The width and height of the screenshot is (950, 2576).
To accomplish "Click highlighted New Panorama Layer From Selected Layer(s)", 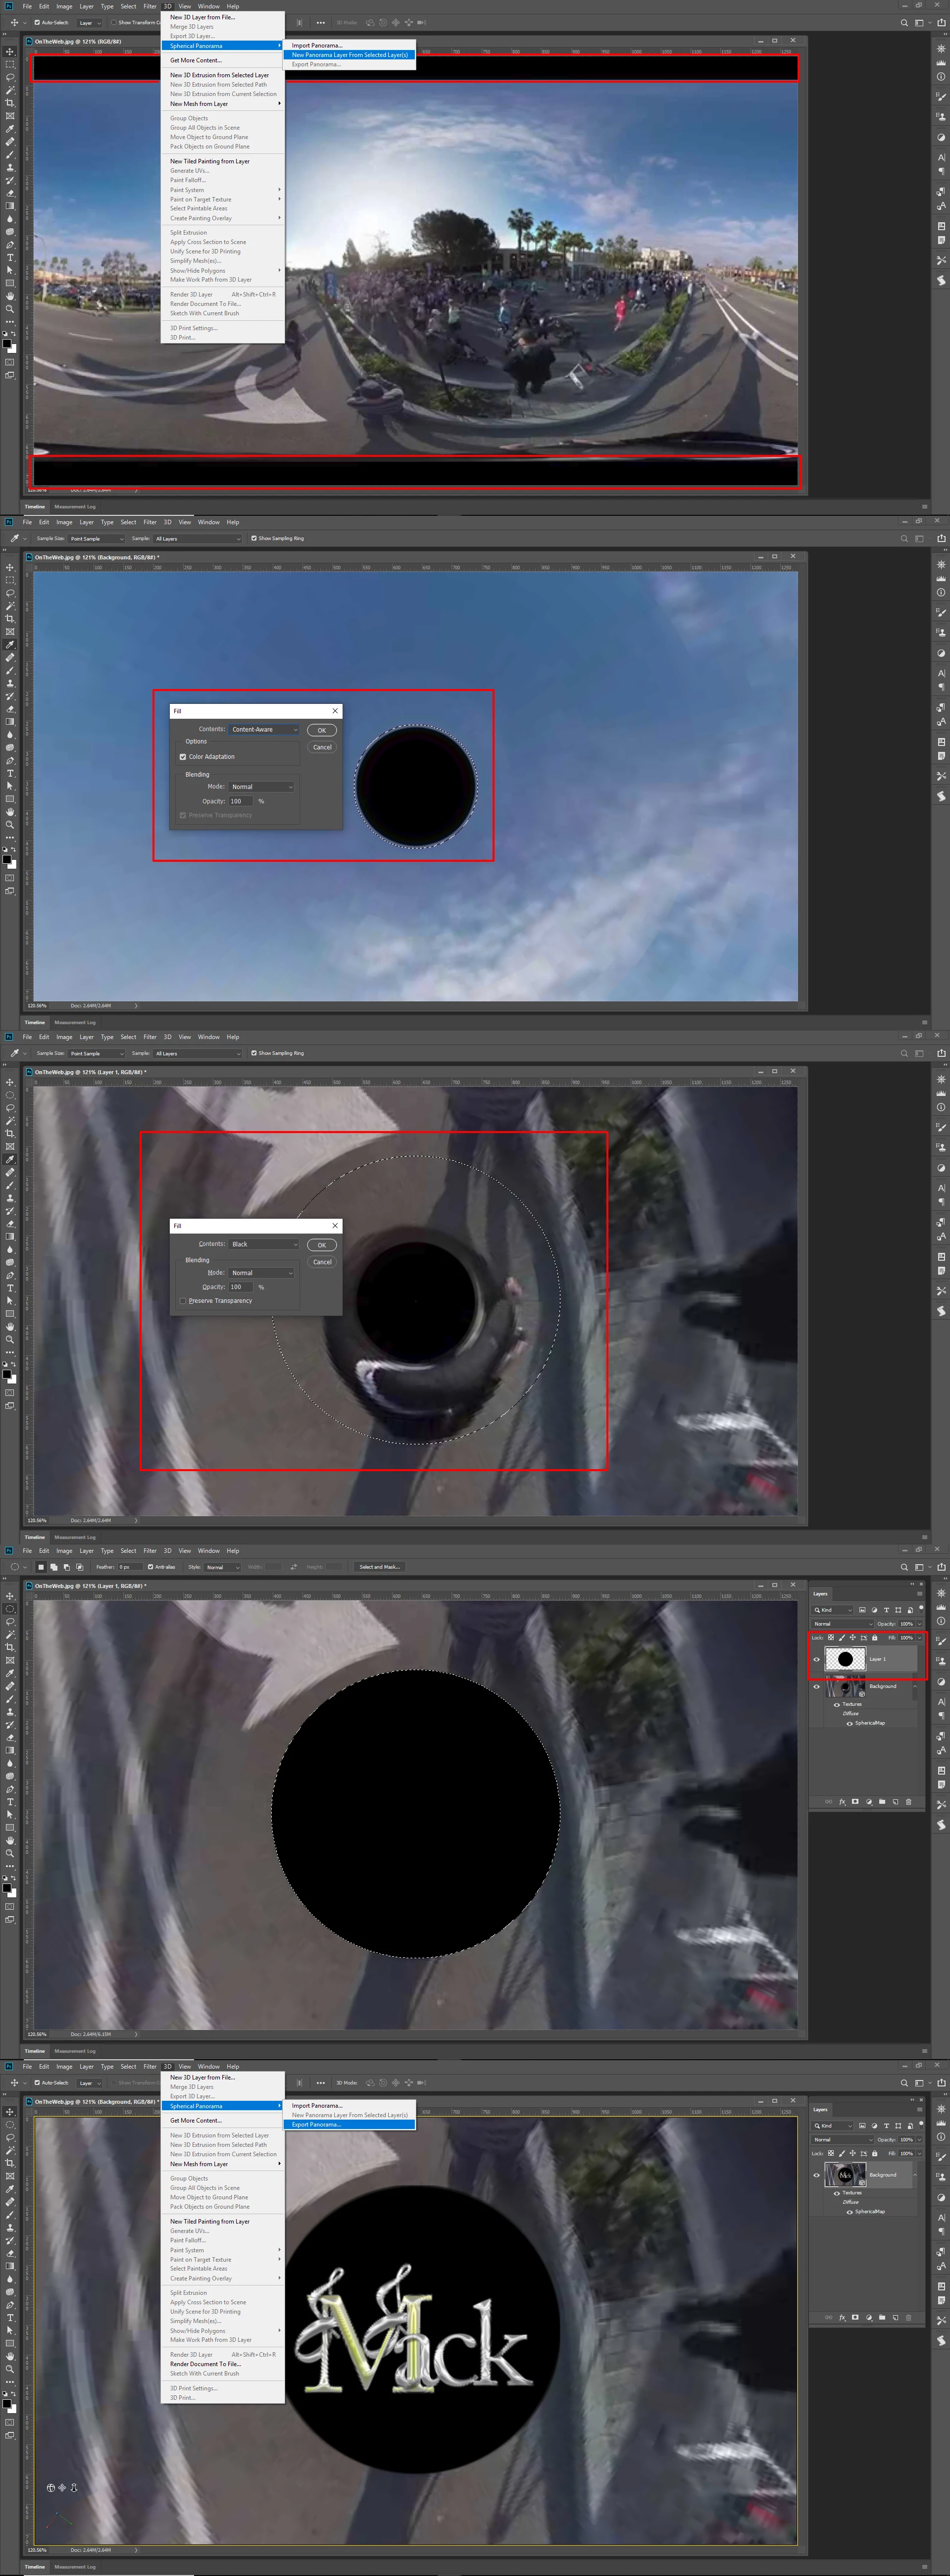I will tap(349, 55).
